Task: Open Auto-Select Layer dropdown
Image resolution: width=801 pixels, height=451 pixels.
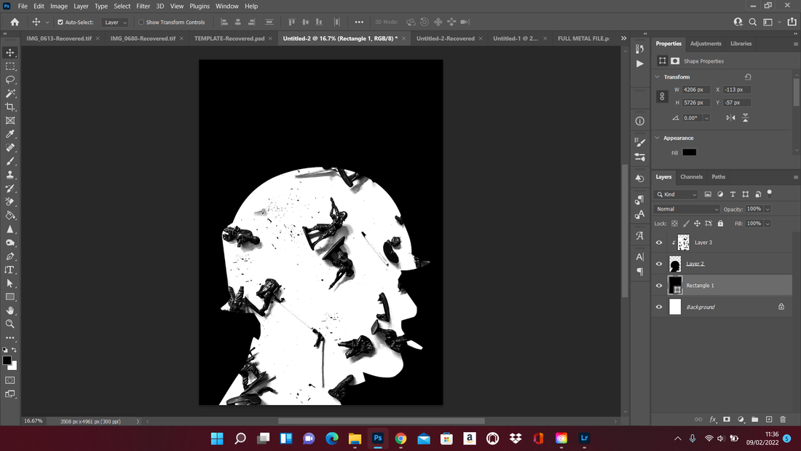Action: (115, 23)
